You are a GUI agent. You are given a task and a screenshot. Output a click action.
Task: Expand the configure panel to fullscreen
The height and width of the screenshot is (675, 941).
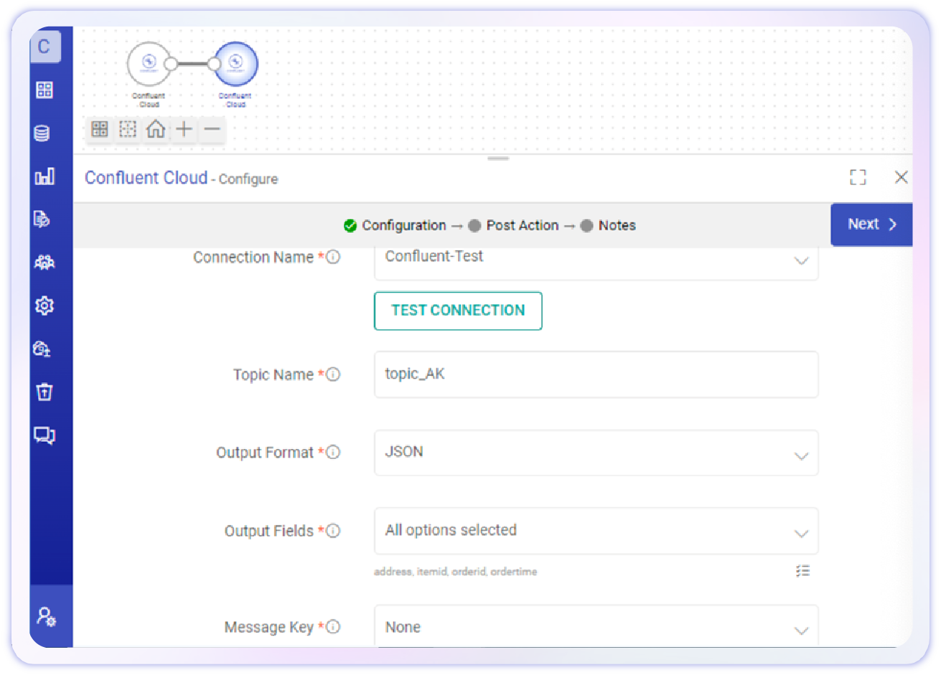(858, 177)
